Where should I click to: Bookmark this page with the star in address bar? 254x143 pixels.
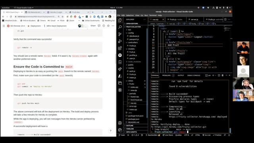pyautogui.click(x=63, y=17)
